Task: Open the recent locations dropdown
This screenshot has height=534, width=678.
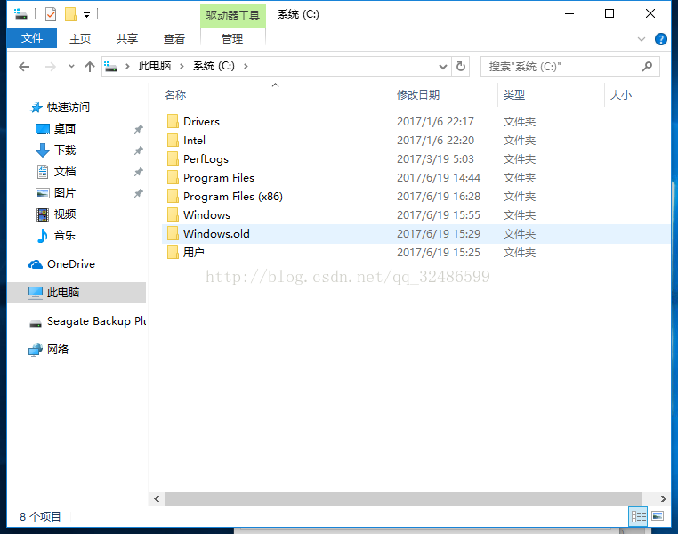Action: pos(71,67)
